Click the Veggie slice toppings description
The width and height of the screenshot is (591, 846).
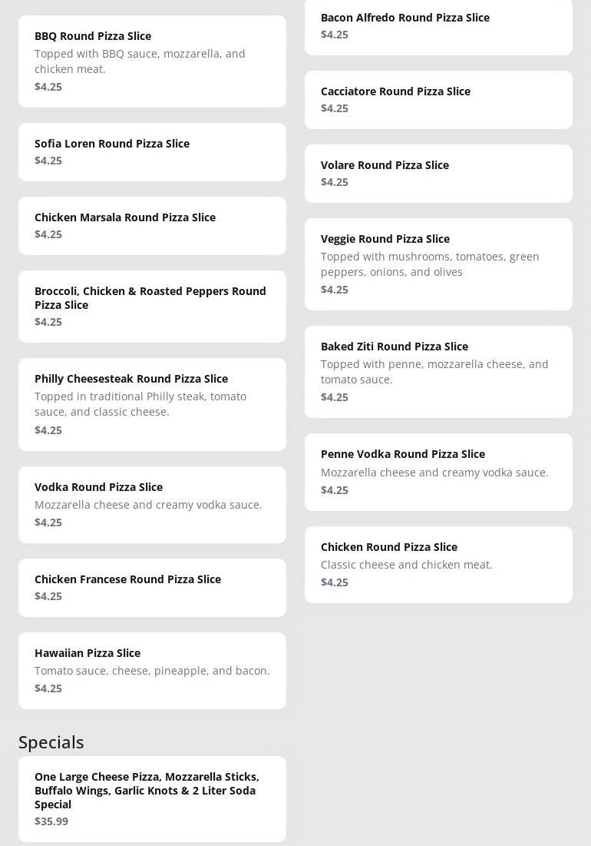coord(430,264)
